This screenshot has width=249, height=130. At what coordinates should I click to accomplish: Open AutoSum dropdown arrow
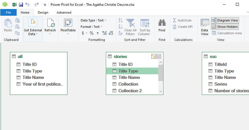[193, 20]
